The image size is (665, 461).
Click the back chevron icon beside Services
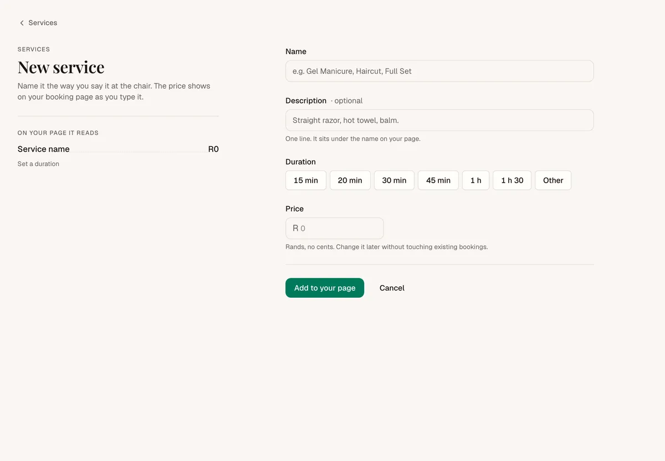pos(22,23)
